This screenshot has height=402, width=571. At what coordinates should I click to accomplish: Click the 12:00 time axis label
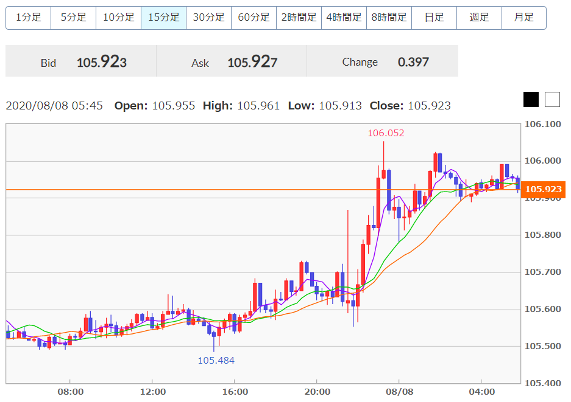[x=153, y=392]
